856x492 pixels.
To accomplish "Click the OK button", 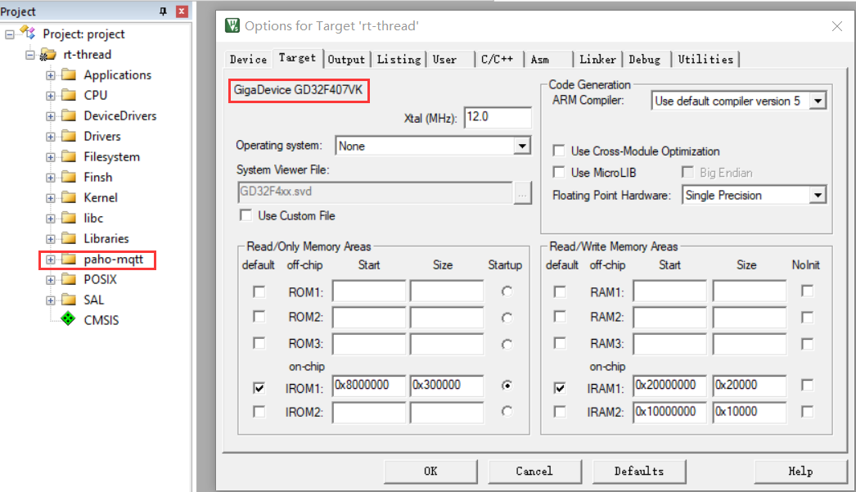I will (x=430, y=472).
